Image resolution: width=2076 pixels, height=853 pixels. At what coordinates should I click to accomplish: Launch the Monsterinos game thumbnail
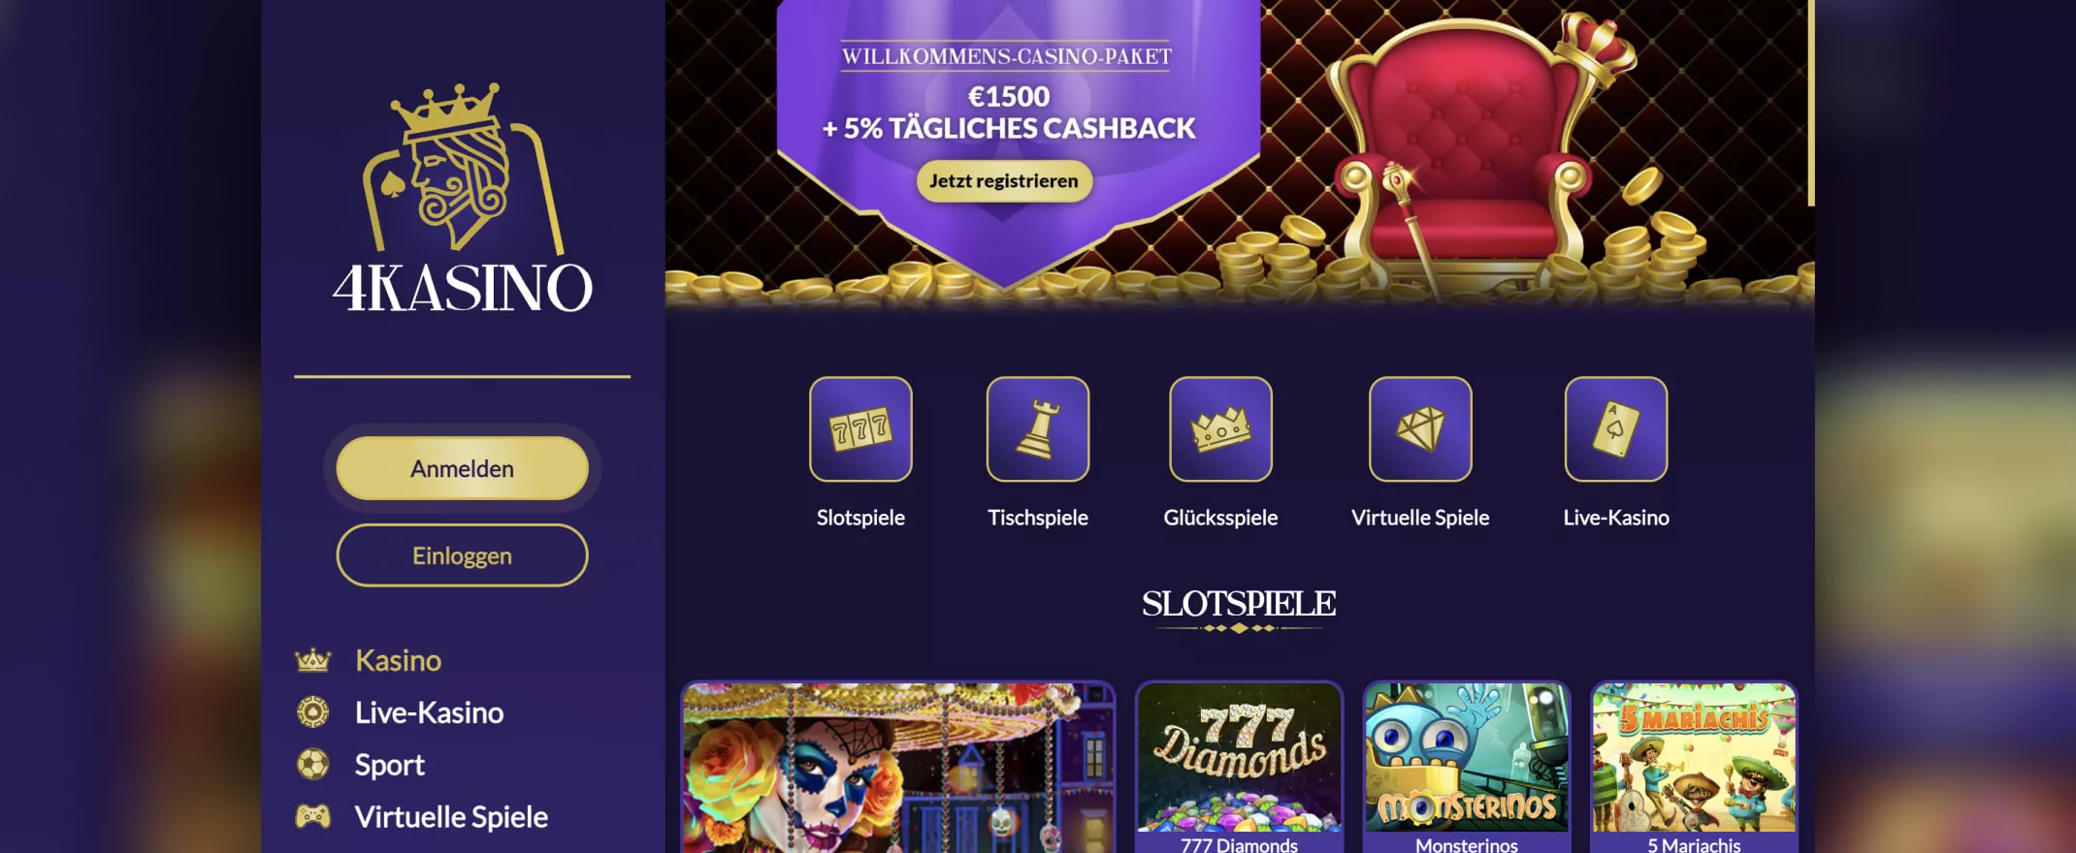(x=1467, y=767)
